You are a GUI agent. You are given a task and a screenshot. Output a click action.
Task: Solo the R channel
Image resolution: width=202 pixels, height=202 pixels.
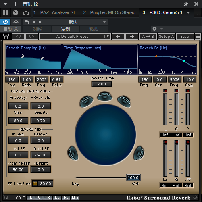(48, 198)
